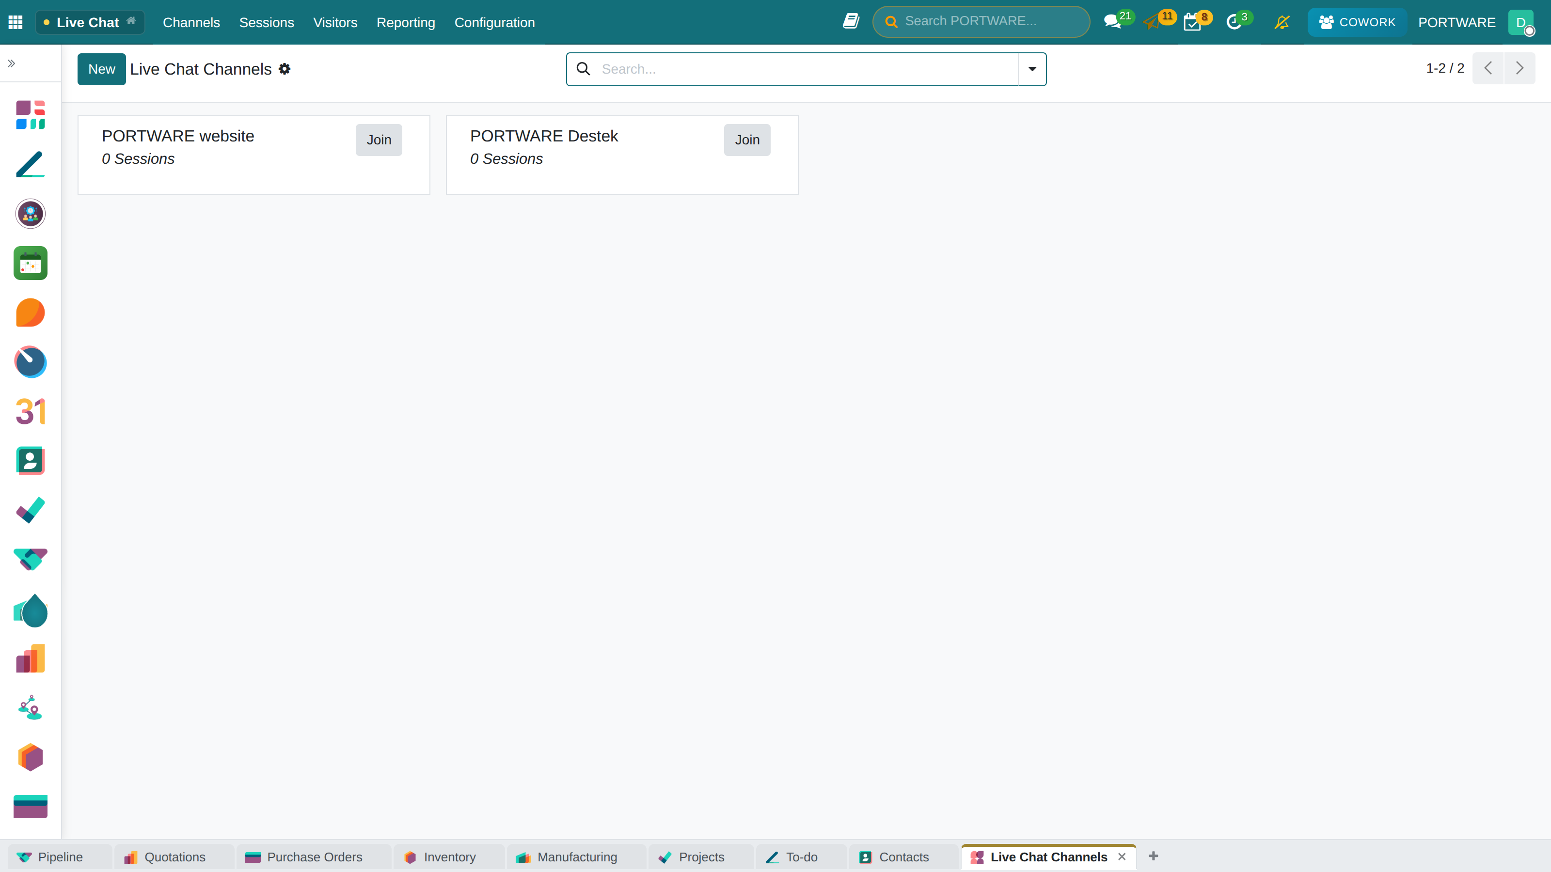1551x872 pixels.
Task: Open the Sessions menu
Action: point(267,22)
